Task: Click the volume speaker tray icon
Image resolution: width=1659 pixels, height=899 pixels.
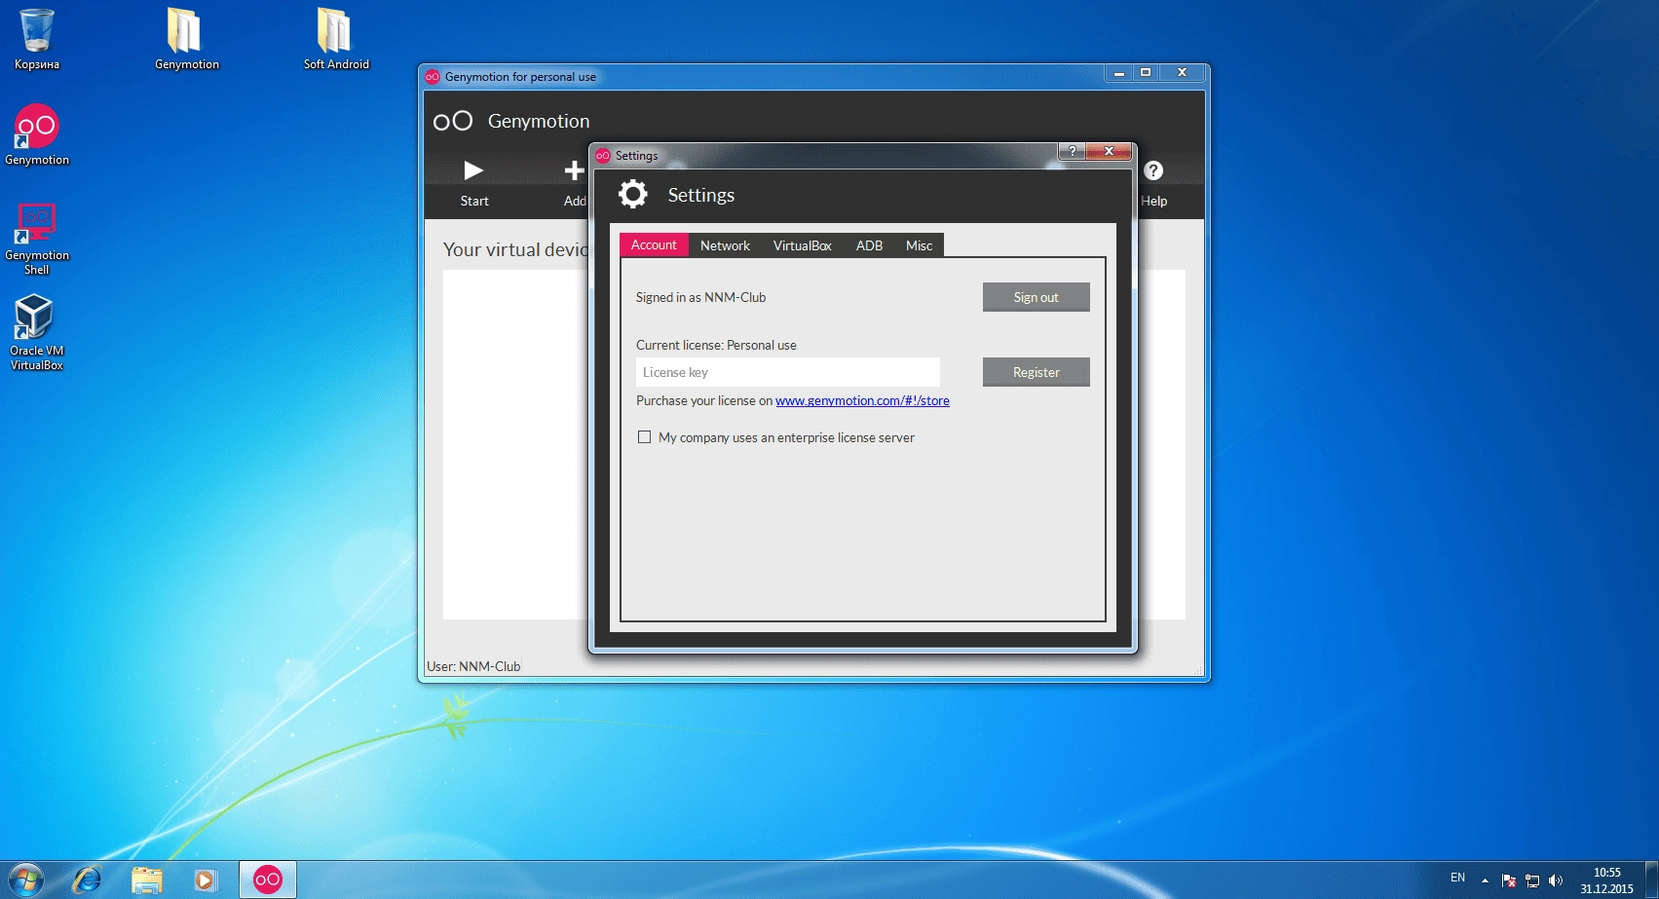Action: [1555, 880]
